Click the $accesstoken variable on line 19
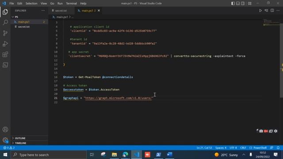The width and height of the screenshot is (283, 159). 73,89
